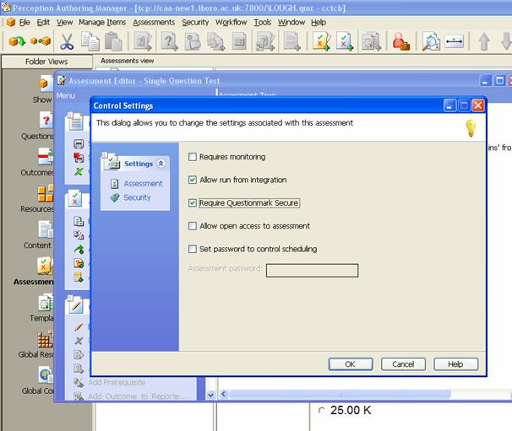Click the magnifier search icon in toolbar
512x431 pixels.
pos(431,40)
